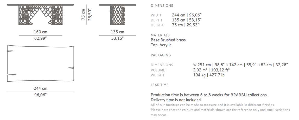Select the HEIGHT value 75 cm | 29,53"
Viewport: 299px width, 120px height.
click(186, 25)
